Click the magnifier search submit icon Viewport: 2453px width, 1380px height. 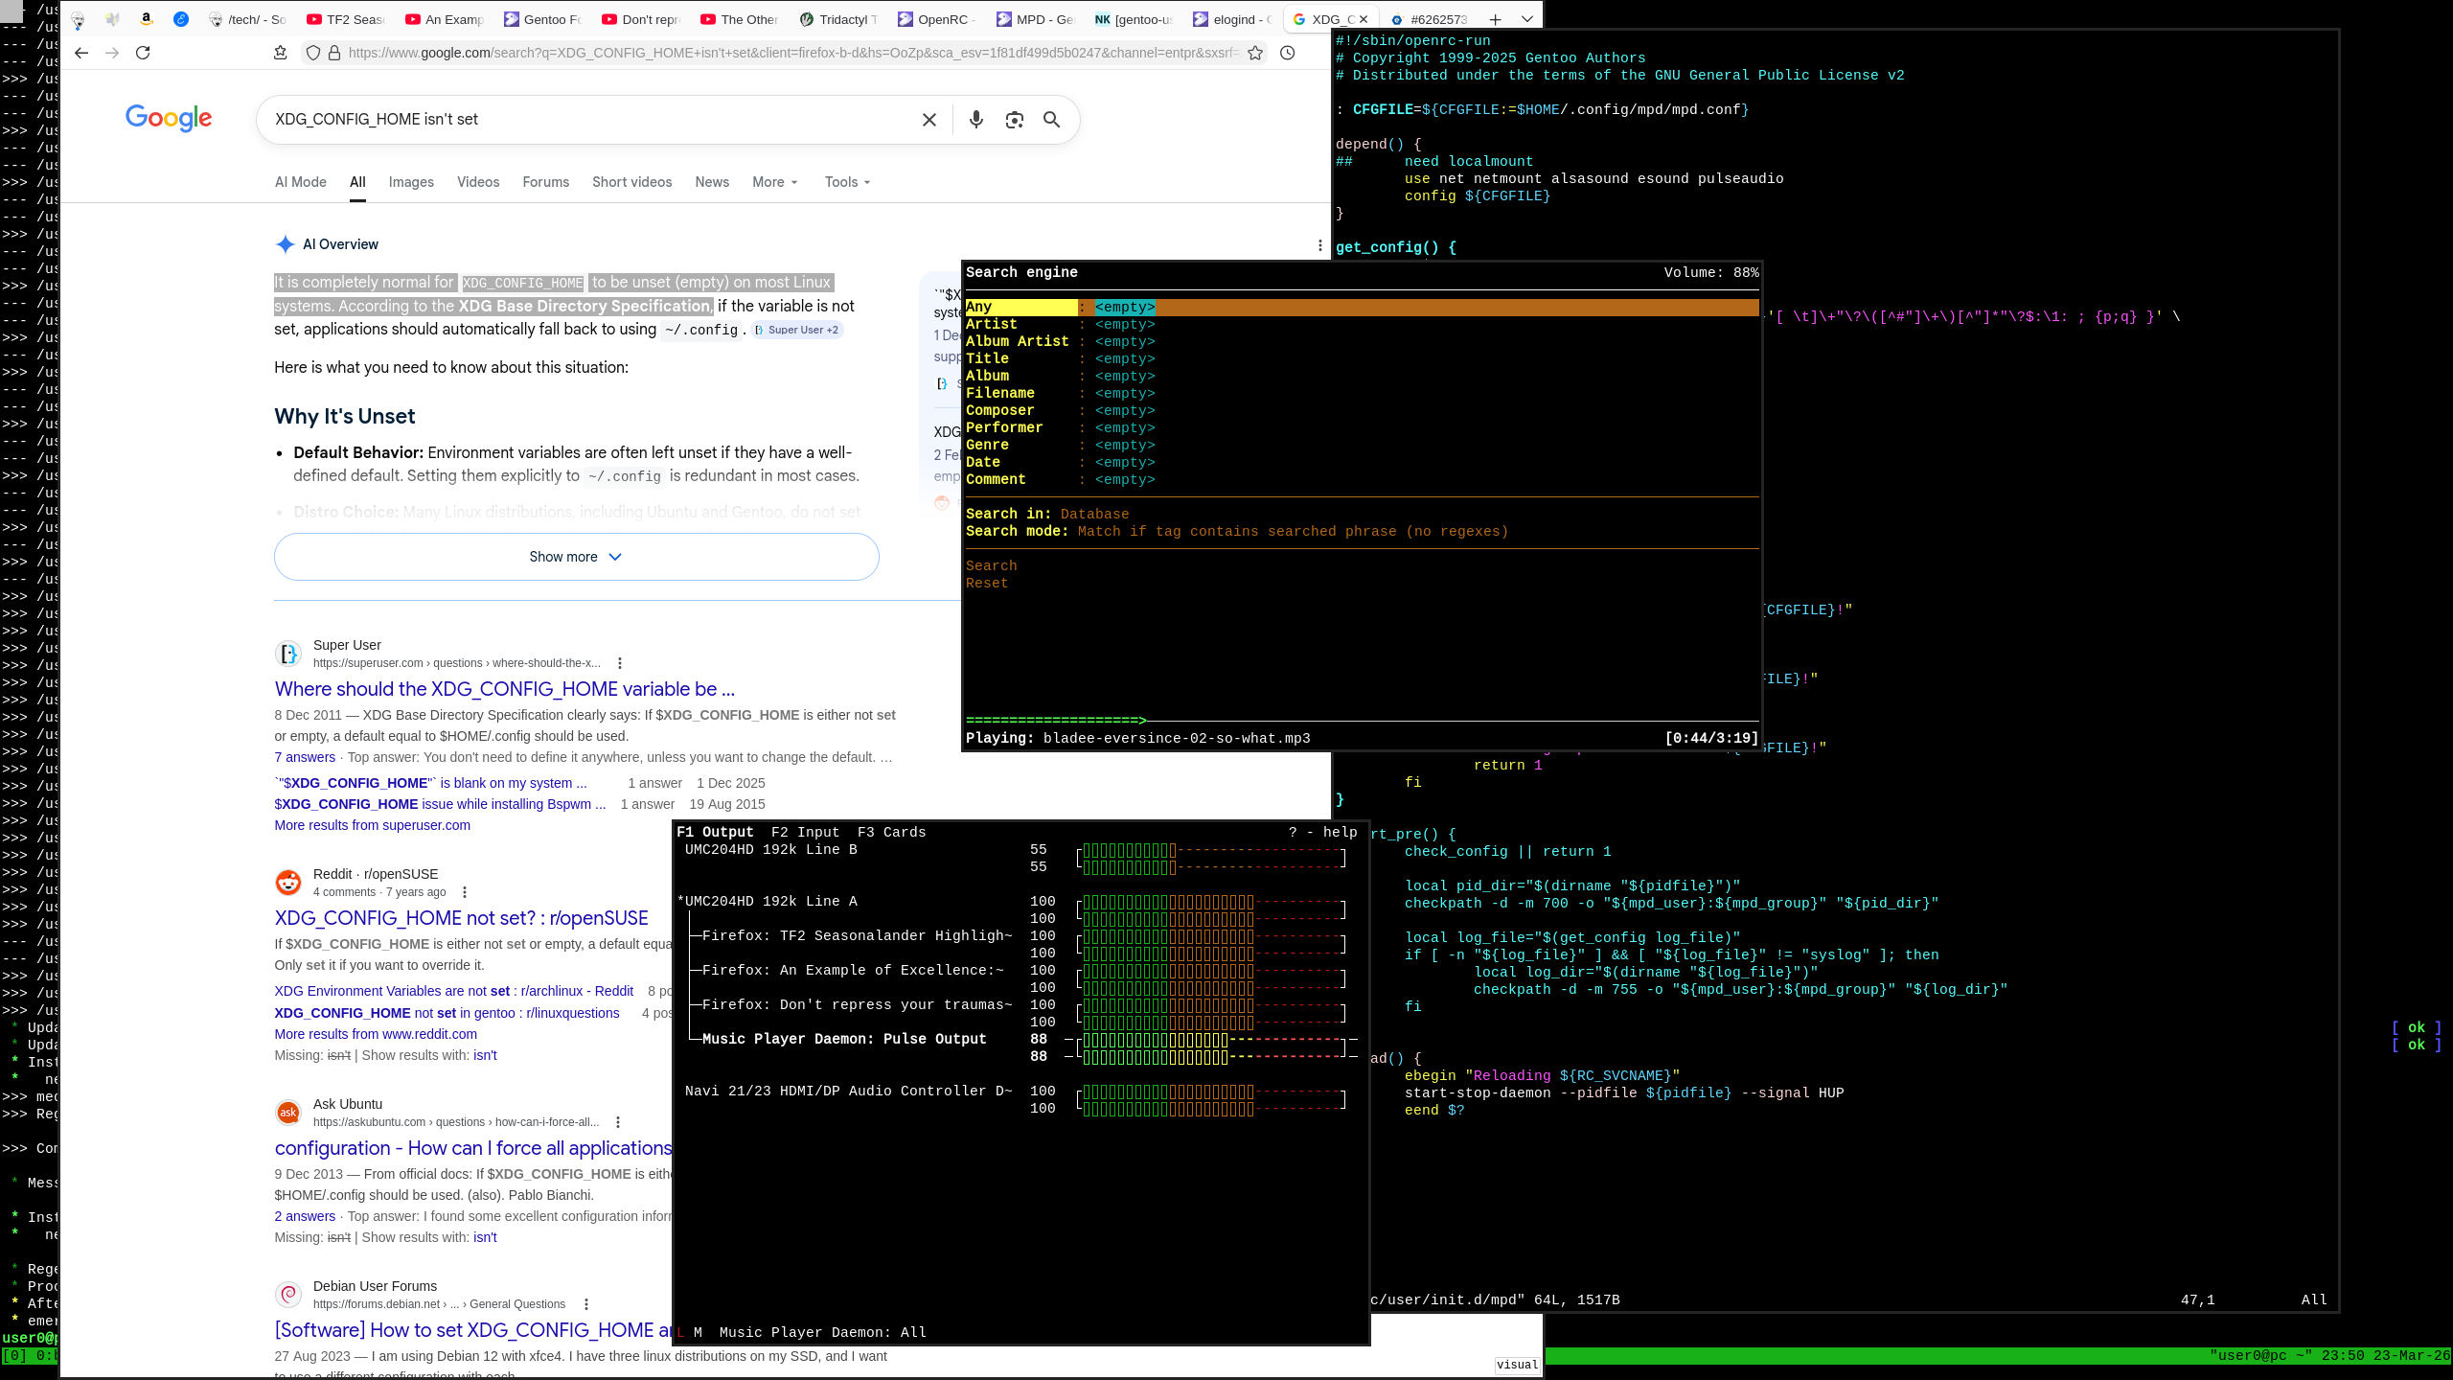point(1051,120)
